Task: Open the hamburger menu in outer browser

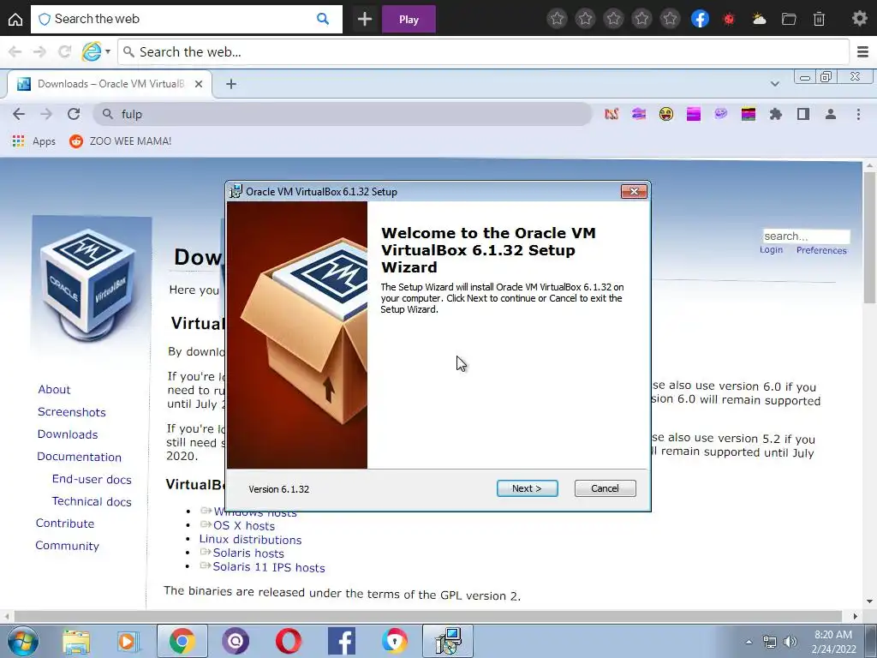Action: point(863,52)
